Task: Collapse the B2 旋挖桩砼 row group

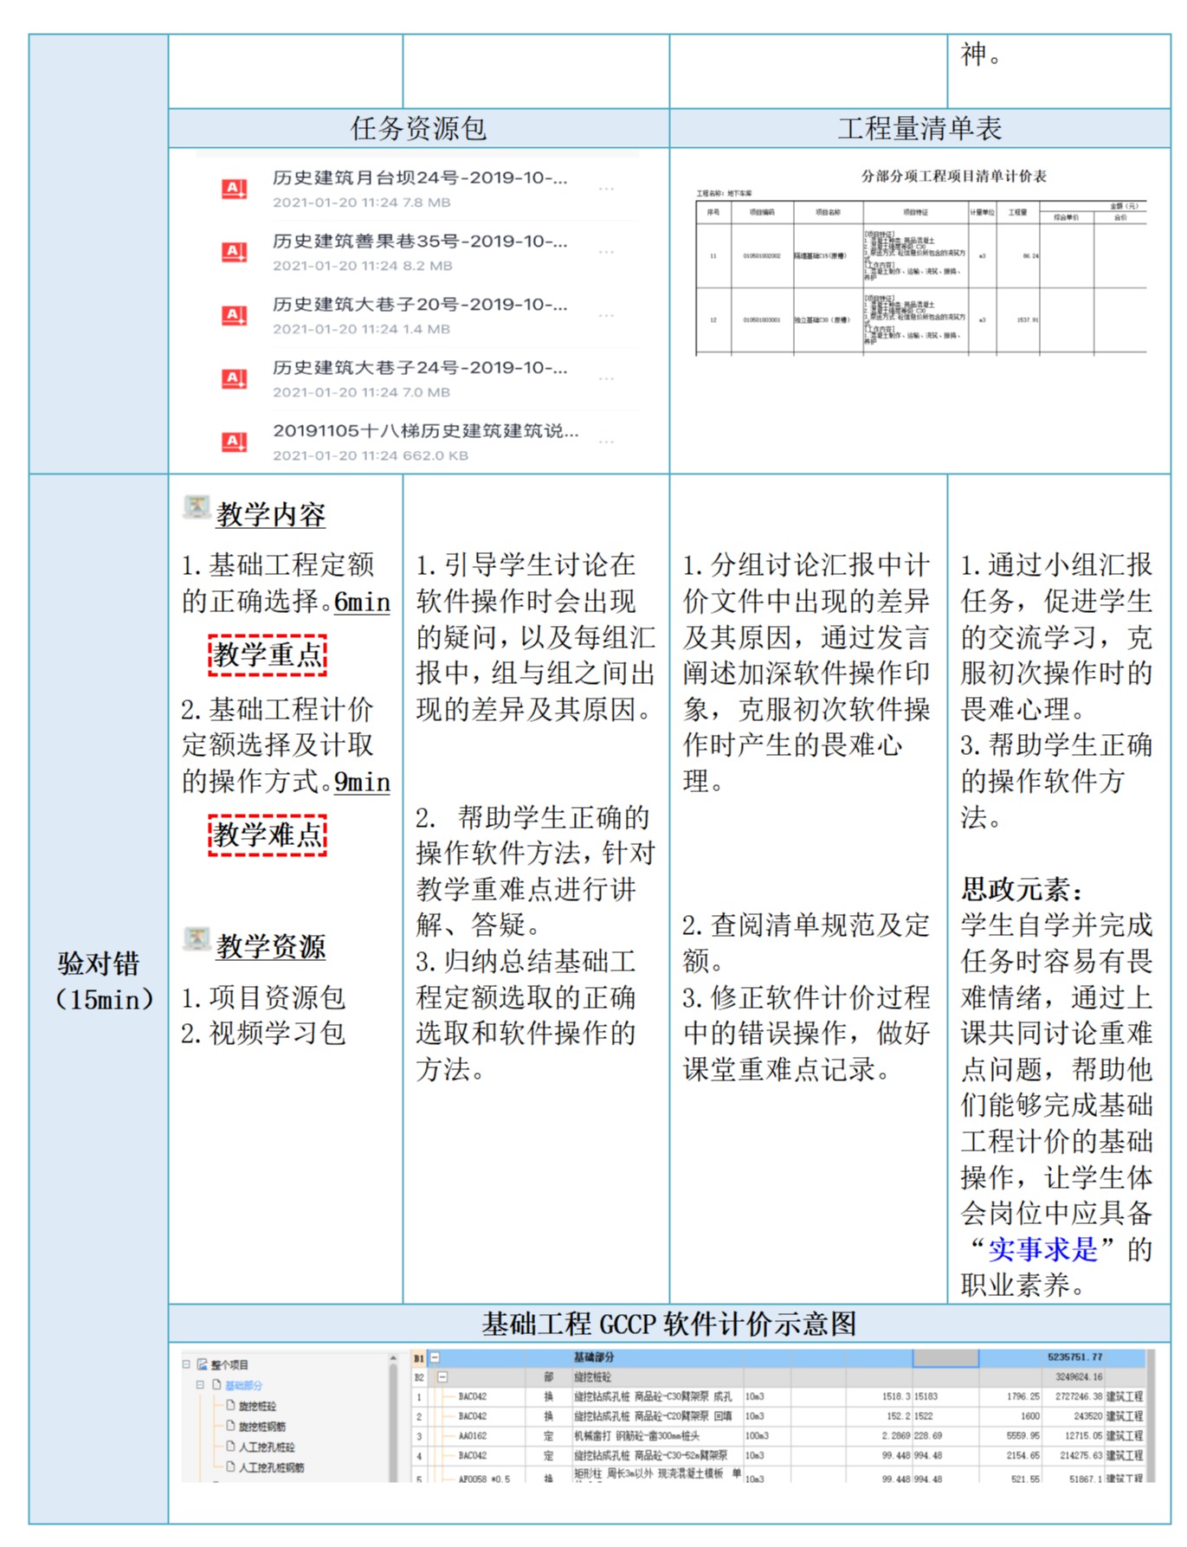Action: pos(442,1376)
